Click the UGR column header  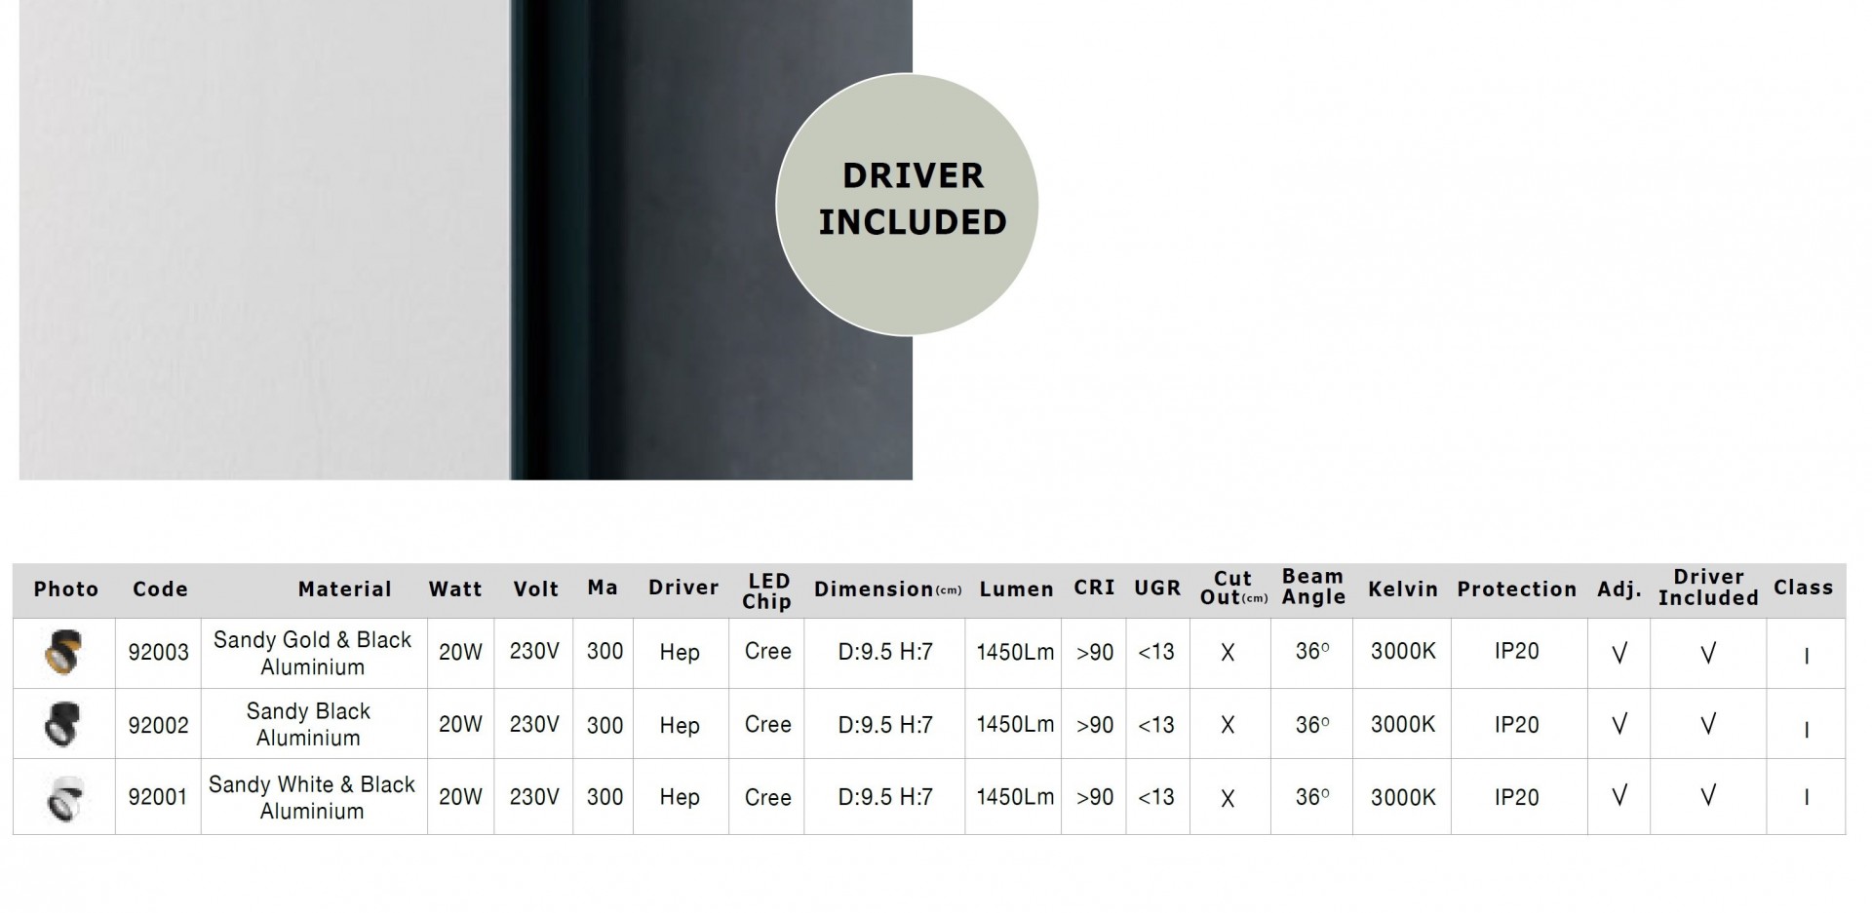(1157, 588)
